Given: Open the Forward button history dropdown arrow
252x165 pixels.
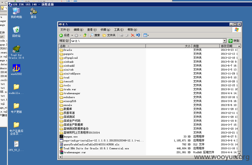Looking at the screenshot, I should (81, 35).
